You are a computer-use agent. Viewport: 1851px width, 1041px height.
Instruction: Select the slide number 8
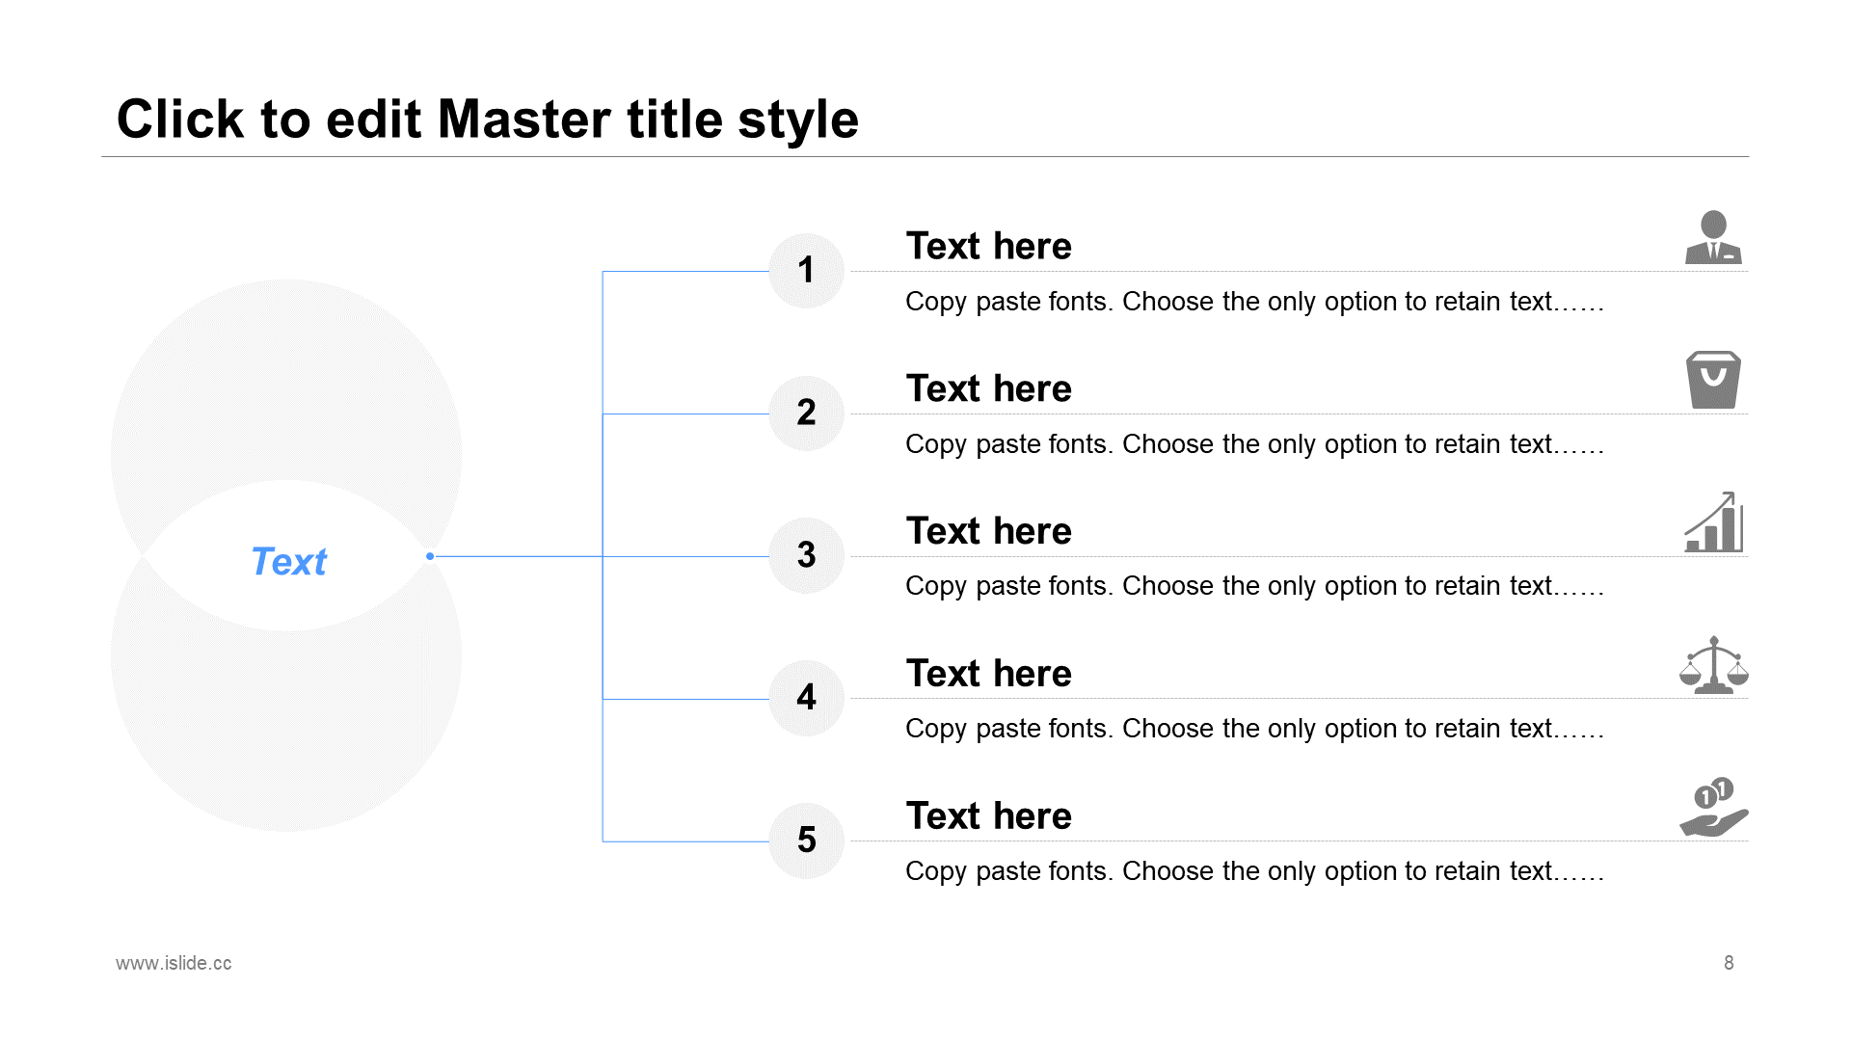coord(1729,963)
